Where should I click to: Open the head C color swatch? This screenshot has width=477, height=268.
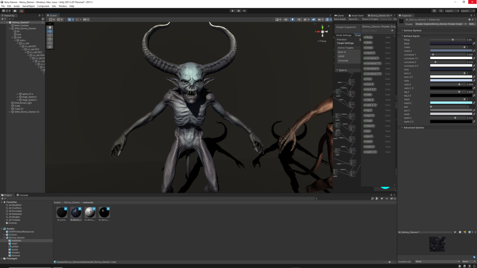pos(451,103)
